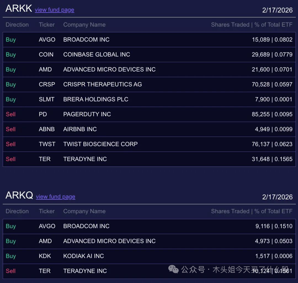Click value 85,255 | 0.0095
Viewport: 298px width, 283px height.
[x=272, y=114]
